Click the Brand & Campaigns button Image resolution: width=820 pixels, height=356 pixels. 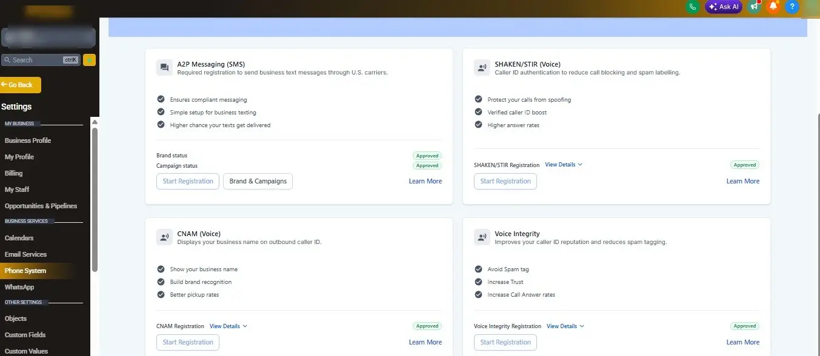[258, 181]
